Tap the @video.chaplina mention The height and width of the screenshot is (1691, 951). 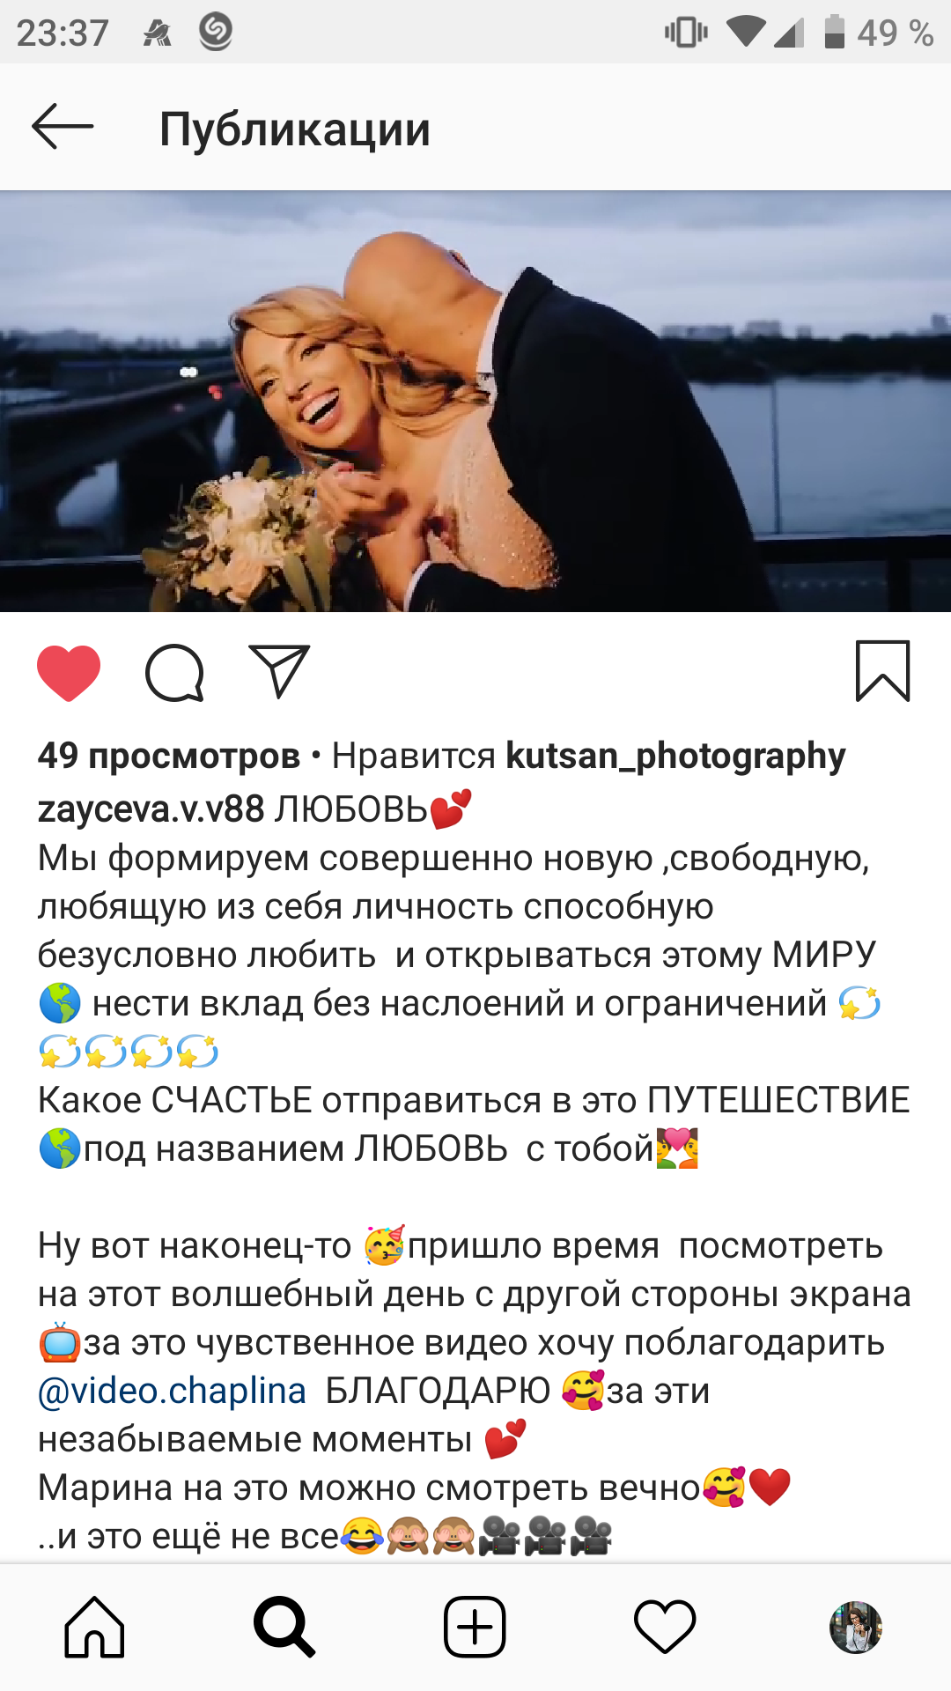pos(172,1391)
